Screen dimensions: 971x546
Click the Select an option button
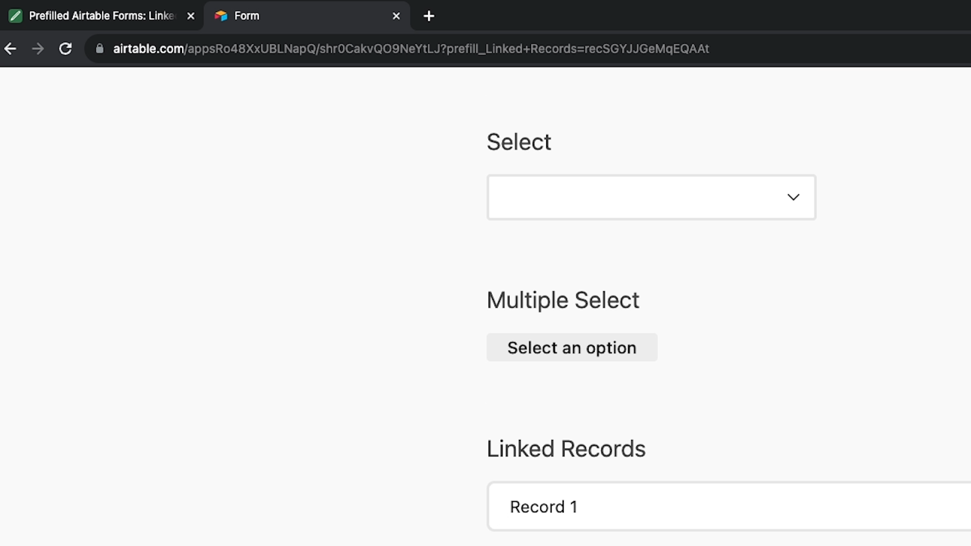click(572, 348)
